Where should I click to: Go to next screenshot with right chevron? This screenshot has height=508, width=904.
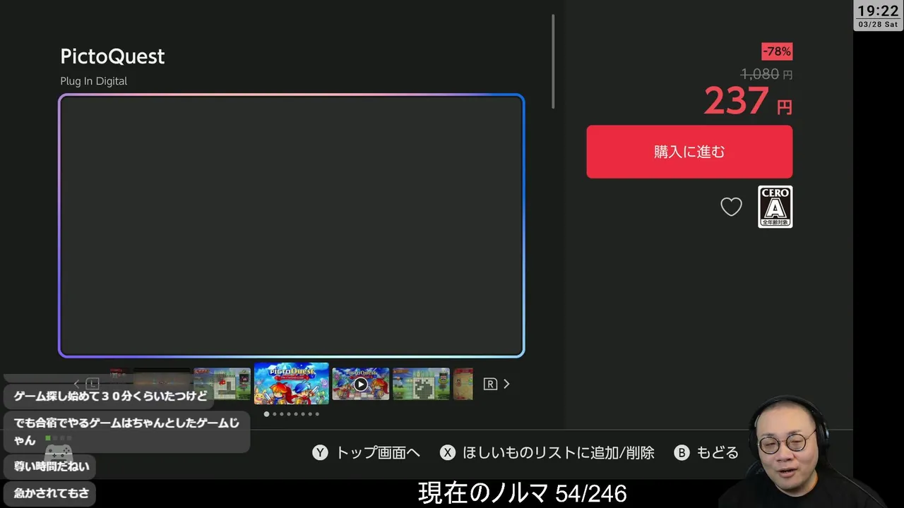[x=506, y=384]
